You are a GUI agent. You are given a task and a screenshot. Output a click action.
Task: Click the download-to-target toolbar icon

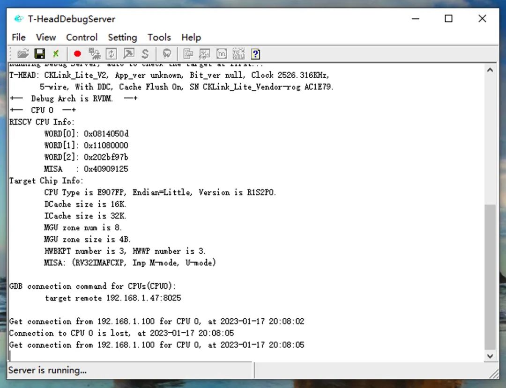[128, 53]
